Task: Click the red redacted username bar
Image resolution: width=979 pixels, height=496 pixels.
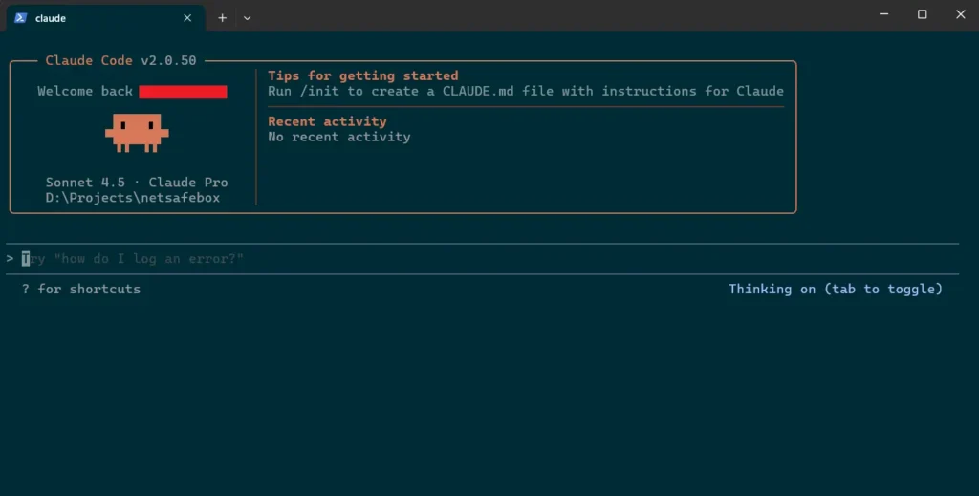Action: tap(183, 92)
